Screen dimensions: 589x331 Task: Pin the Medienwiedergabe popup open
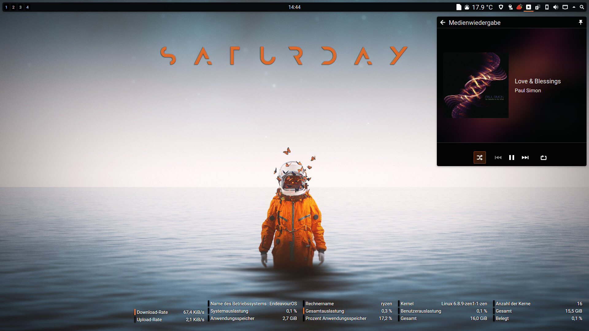pyautogui.click(x=580, y=22)
